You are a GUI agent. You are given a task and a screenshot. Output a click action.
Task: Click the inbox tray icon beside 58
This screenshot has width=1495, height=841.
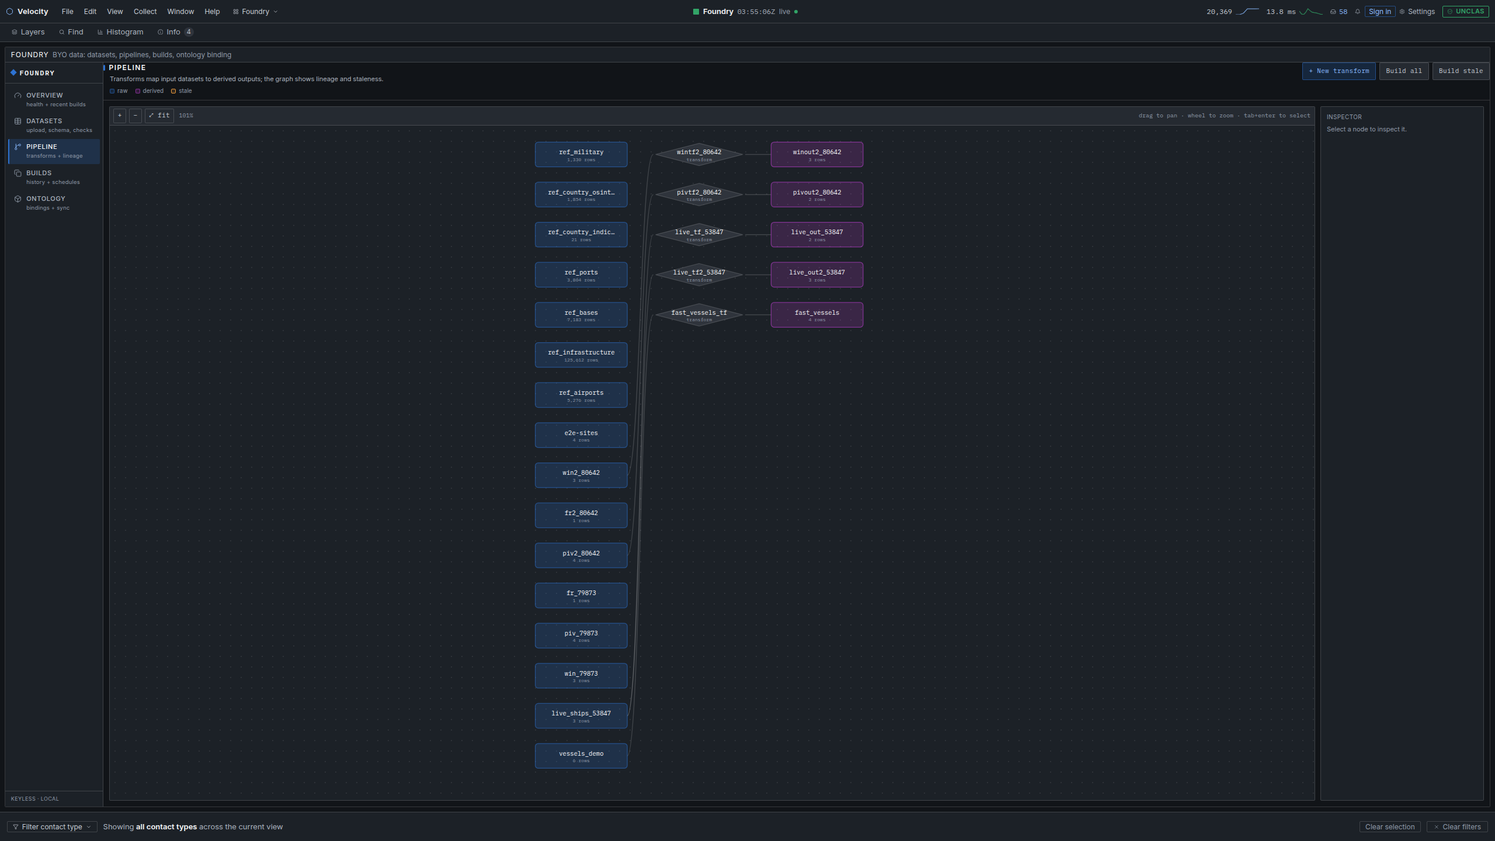1333,12
